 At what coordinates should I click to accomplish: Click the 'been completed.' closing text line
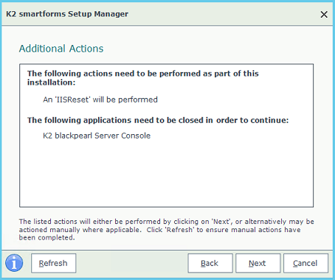pyautogui.click(x=46, y=238)
